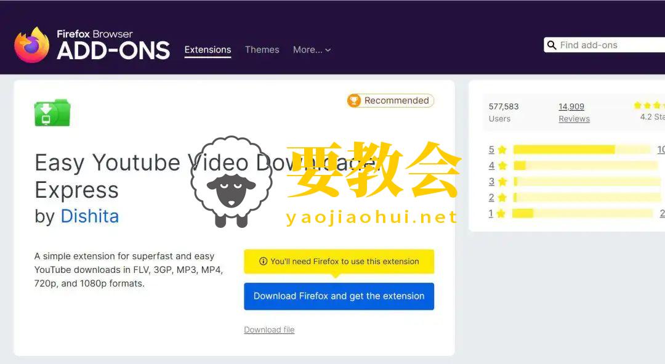This screenshot has width=665, height=364.
Task: Click the Recommended trophy badge icon
Action: (x=353, y=100)
